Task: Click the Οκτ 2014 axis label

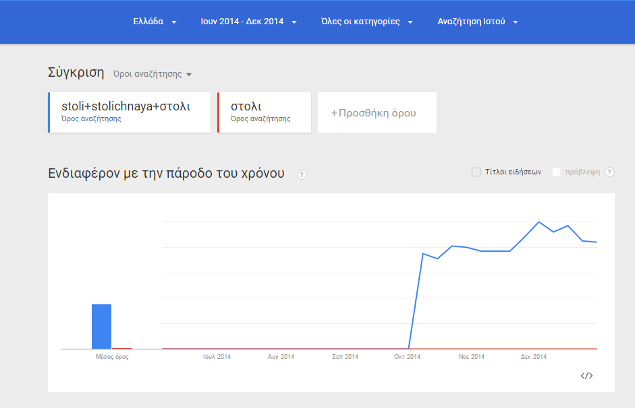Action: pos(407,357)
